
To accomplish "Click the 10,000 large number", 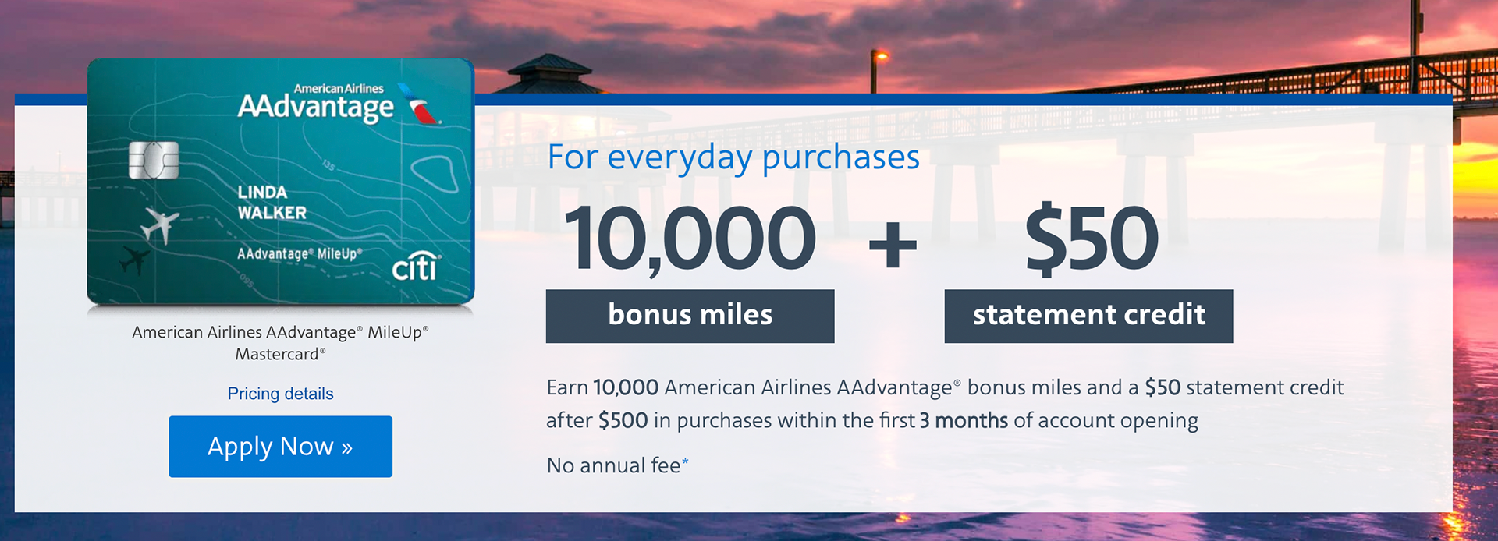I will (x=690, y=239).
